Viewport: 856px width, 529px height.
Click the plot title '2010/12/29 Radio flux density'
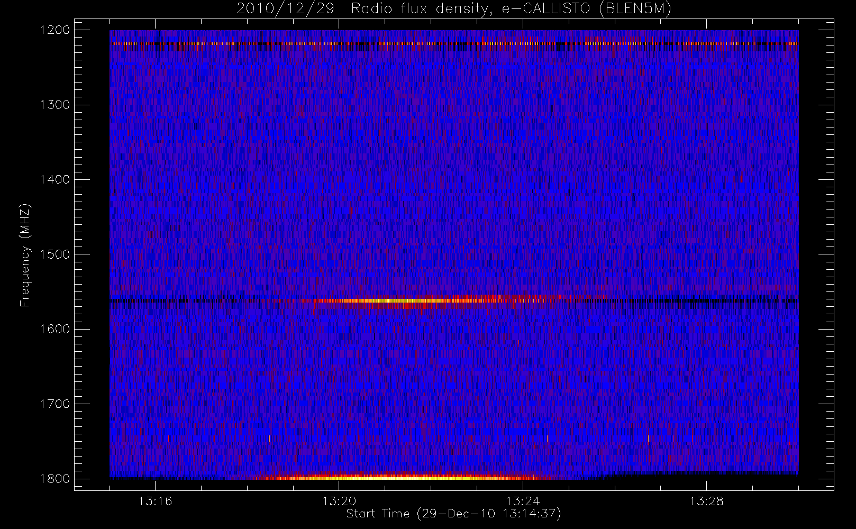pos(454,9)
